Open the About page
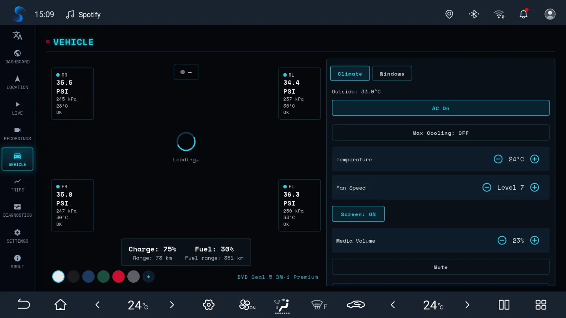The height and width of the screenshot is (318, 566). pos(17,261)
